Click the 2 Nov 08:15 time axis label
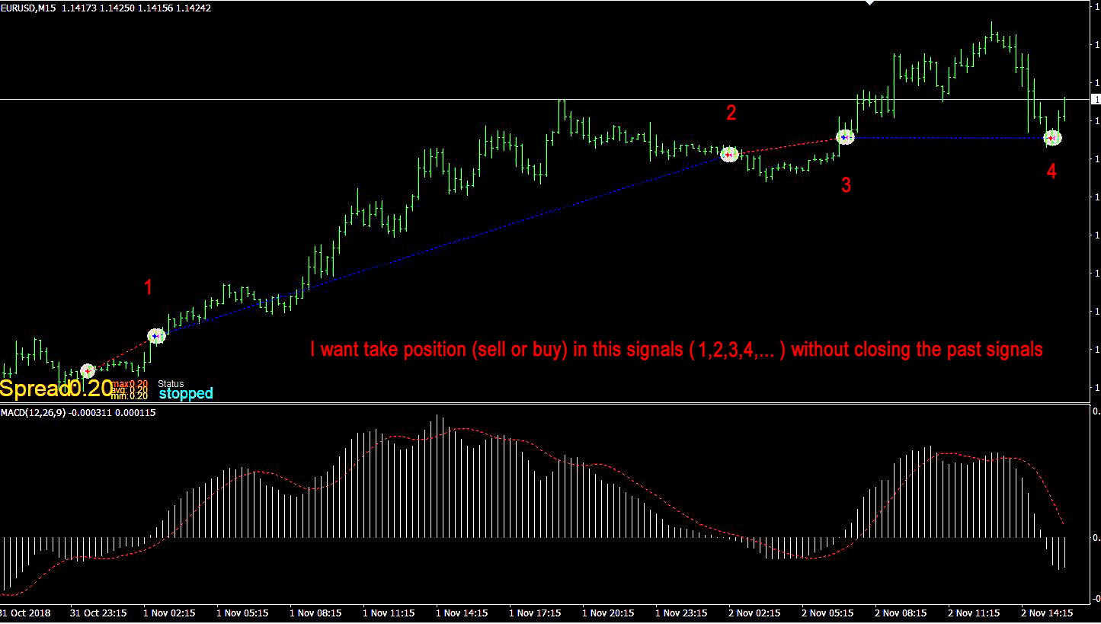1101x624 pixels. (901, 613)
